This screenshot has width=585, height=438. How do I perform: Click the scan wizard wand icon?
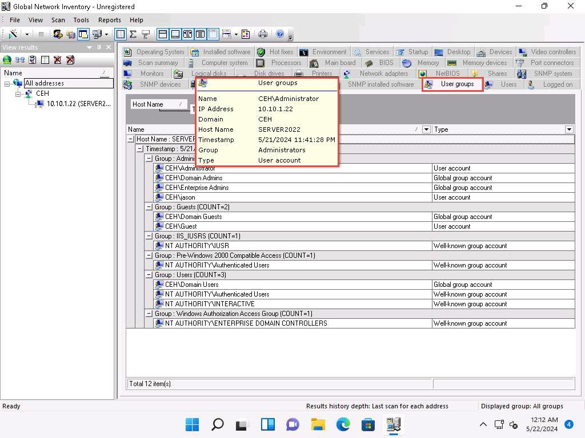13,34
